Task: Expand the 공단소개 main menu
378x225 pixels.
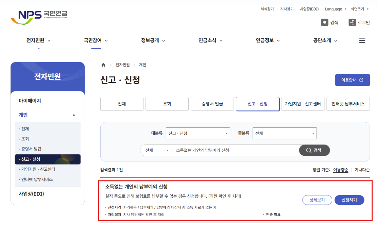Action: pos(325,41)
